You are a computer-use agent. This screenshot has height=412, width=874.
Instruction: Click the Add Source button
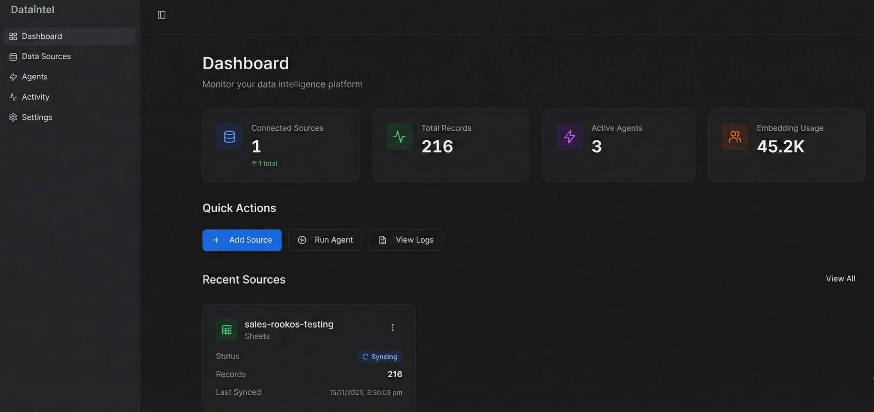(242, 240)
